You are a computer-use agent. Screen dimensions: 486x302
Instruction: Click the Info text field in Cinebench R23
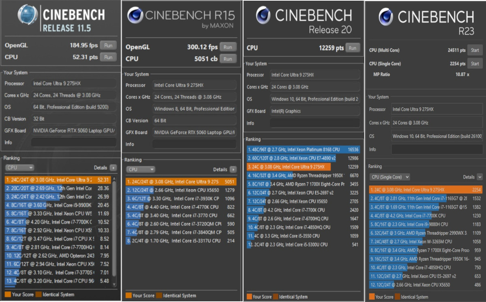(437, 149)
